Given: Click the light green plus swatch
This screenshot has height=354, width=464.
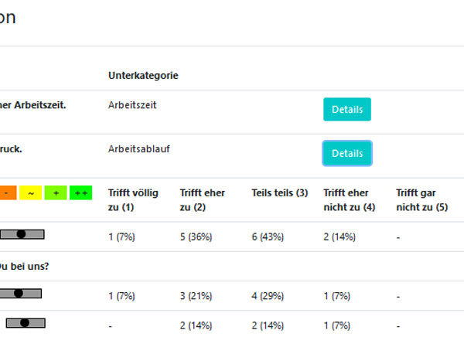Looking at the screenshot, I should (56, 192).
